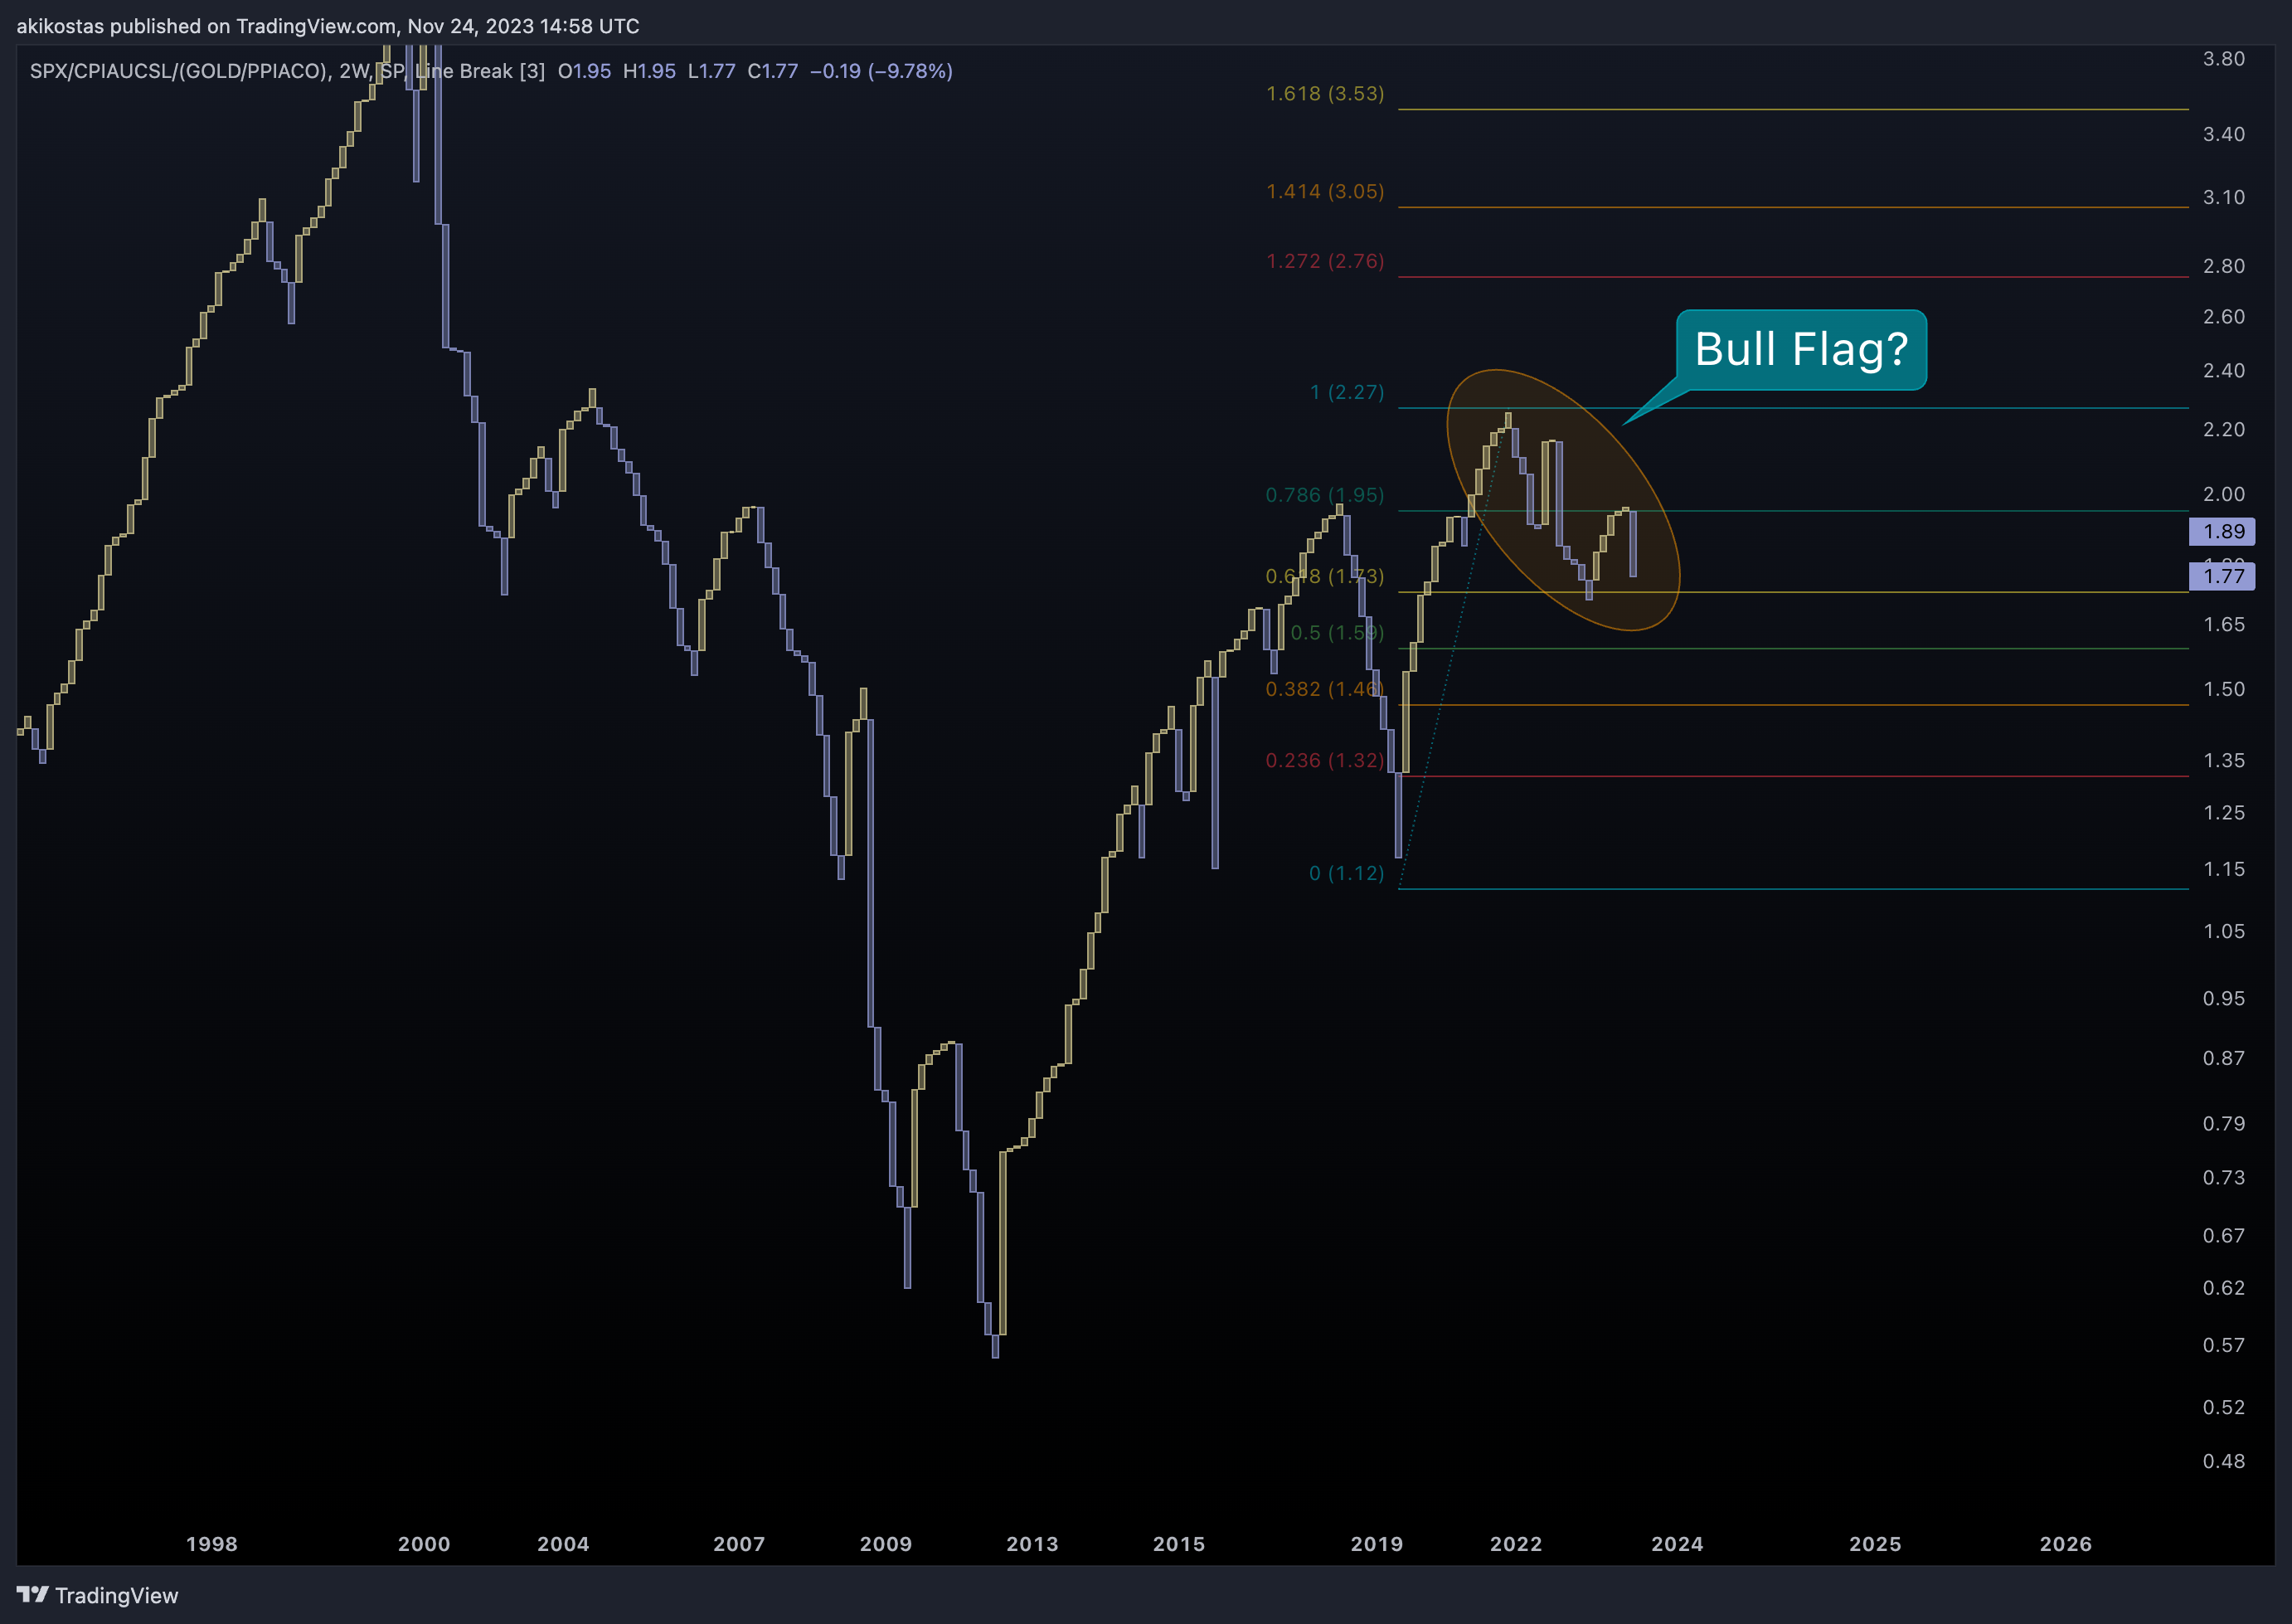The width and height of the screenshot is (2292, 1624).
Task: Click the 2013 label on time axis
Action: click(1032, 1544)
